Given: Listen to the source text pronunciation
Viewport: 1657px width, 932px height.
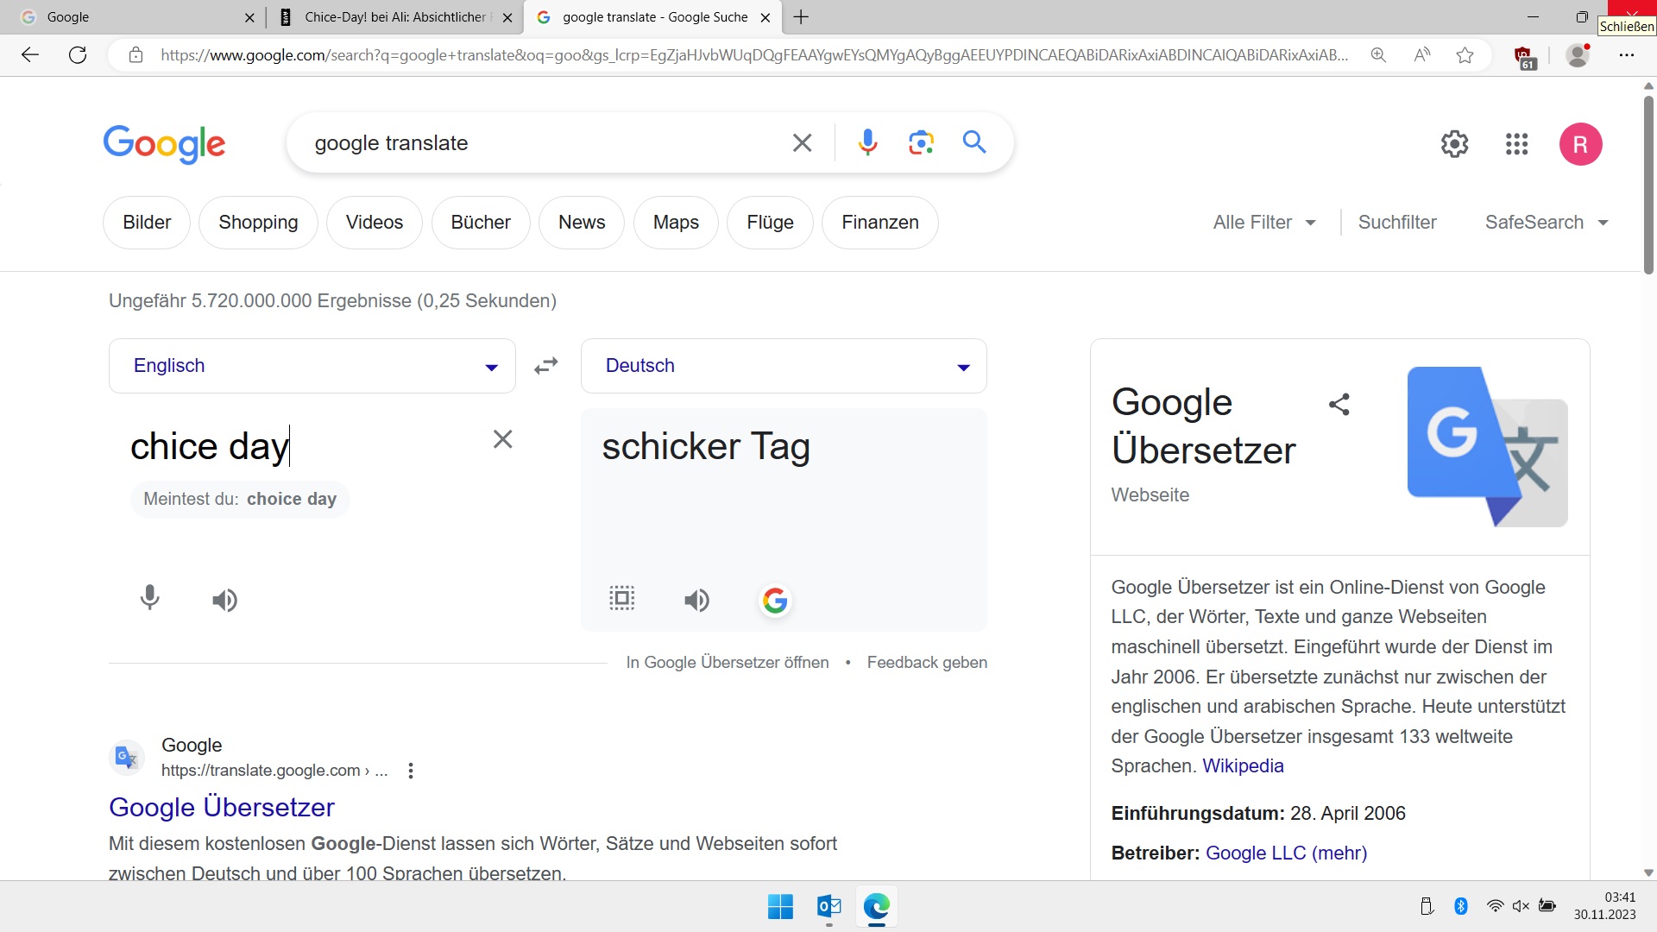Looking at the screenshot, I should (224, 600).
